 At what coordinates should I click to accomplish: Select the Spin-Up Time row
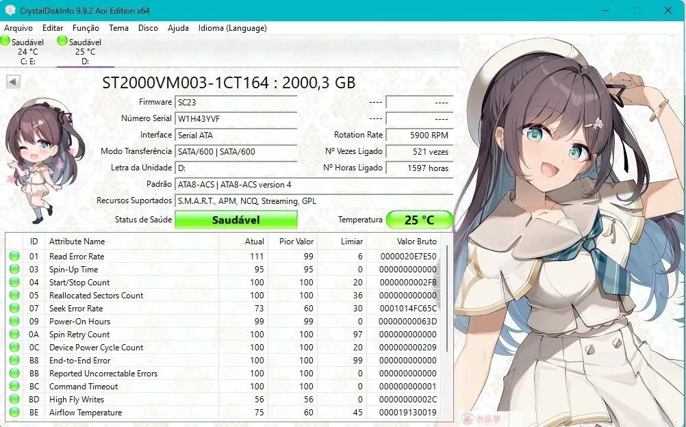click(x=223, y=270)
